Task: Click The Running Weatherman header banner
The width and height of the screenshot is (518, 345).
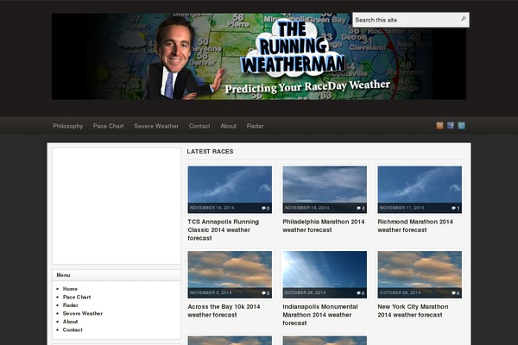Action: tap(259, 56)
